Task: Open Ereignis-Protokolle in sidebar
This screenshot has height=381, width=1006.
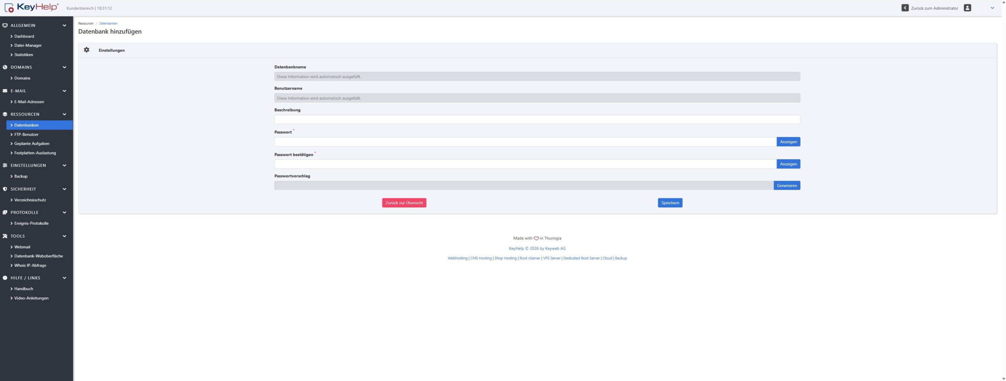Action: click(31, 223)
